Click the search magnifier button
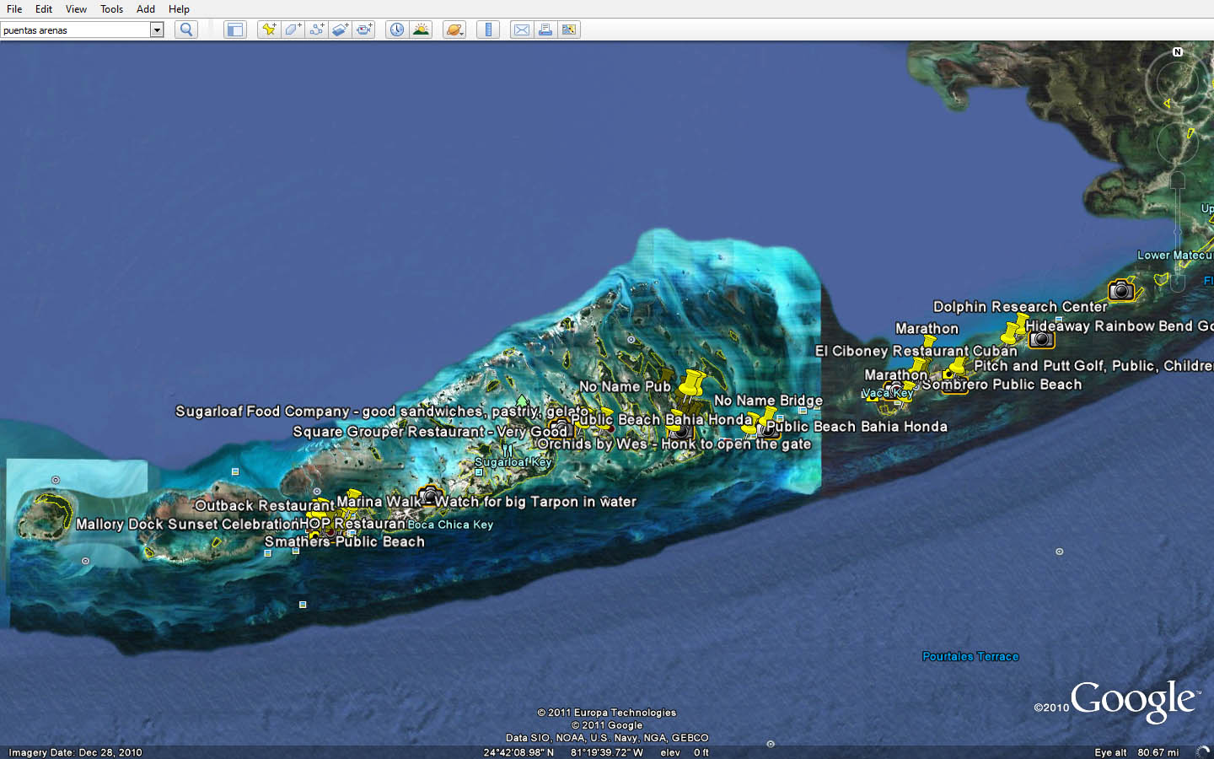This screenshot has height=759, width=1214. point(186,30)
